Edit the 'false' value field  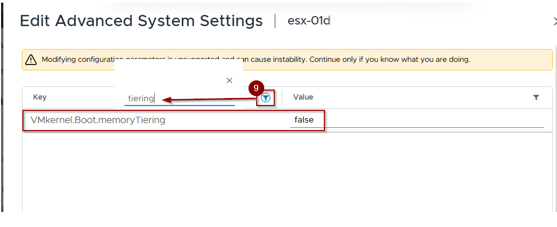[x=304, y=120]
